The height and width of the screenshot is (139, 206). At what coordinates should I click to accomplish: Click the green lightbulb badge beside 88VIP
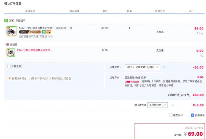click(44, 32)
